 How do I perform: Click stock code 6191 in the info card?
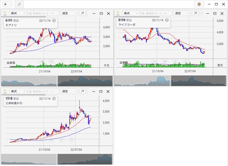point(9,20)
